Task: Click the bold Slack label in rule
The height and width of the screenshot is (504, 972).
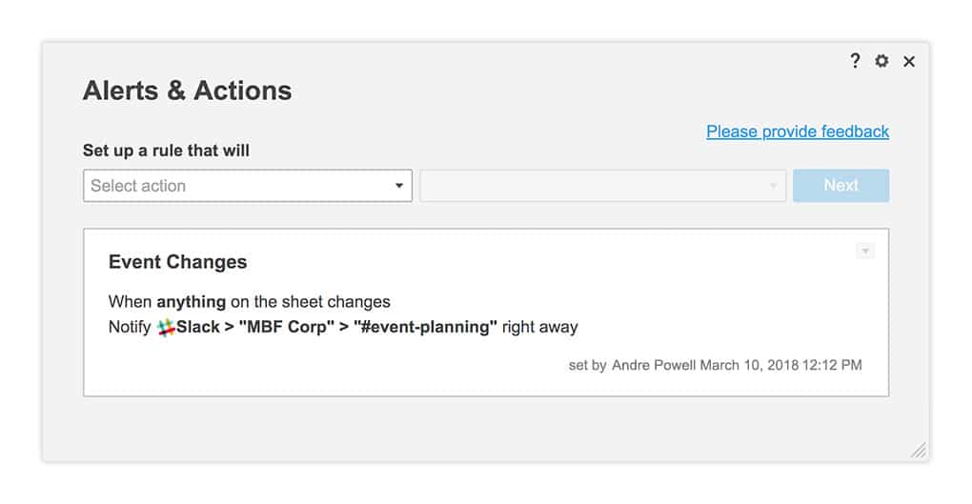Action: [x=198, y=328]
